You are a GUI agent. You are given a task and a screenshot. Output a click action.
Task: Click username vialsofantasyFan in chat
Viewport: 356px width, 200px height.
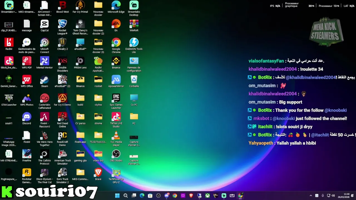(266, 61)
